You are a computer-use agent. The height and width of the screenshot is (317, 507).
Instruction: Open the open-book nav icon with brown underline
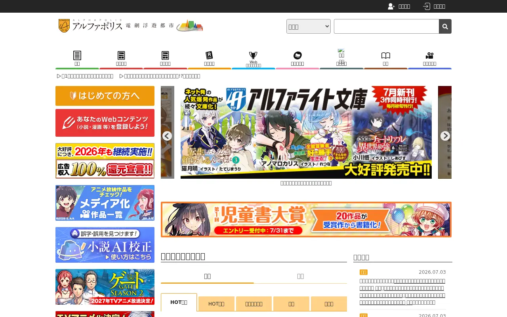point(386,55)
